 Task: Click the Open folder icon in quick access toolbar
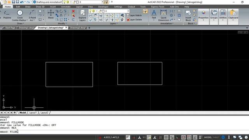pyautogui.click(x=9, y=2)
